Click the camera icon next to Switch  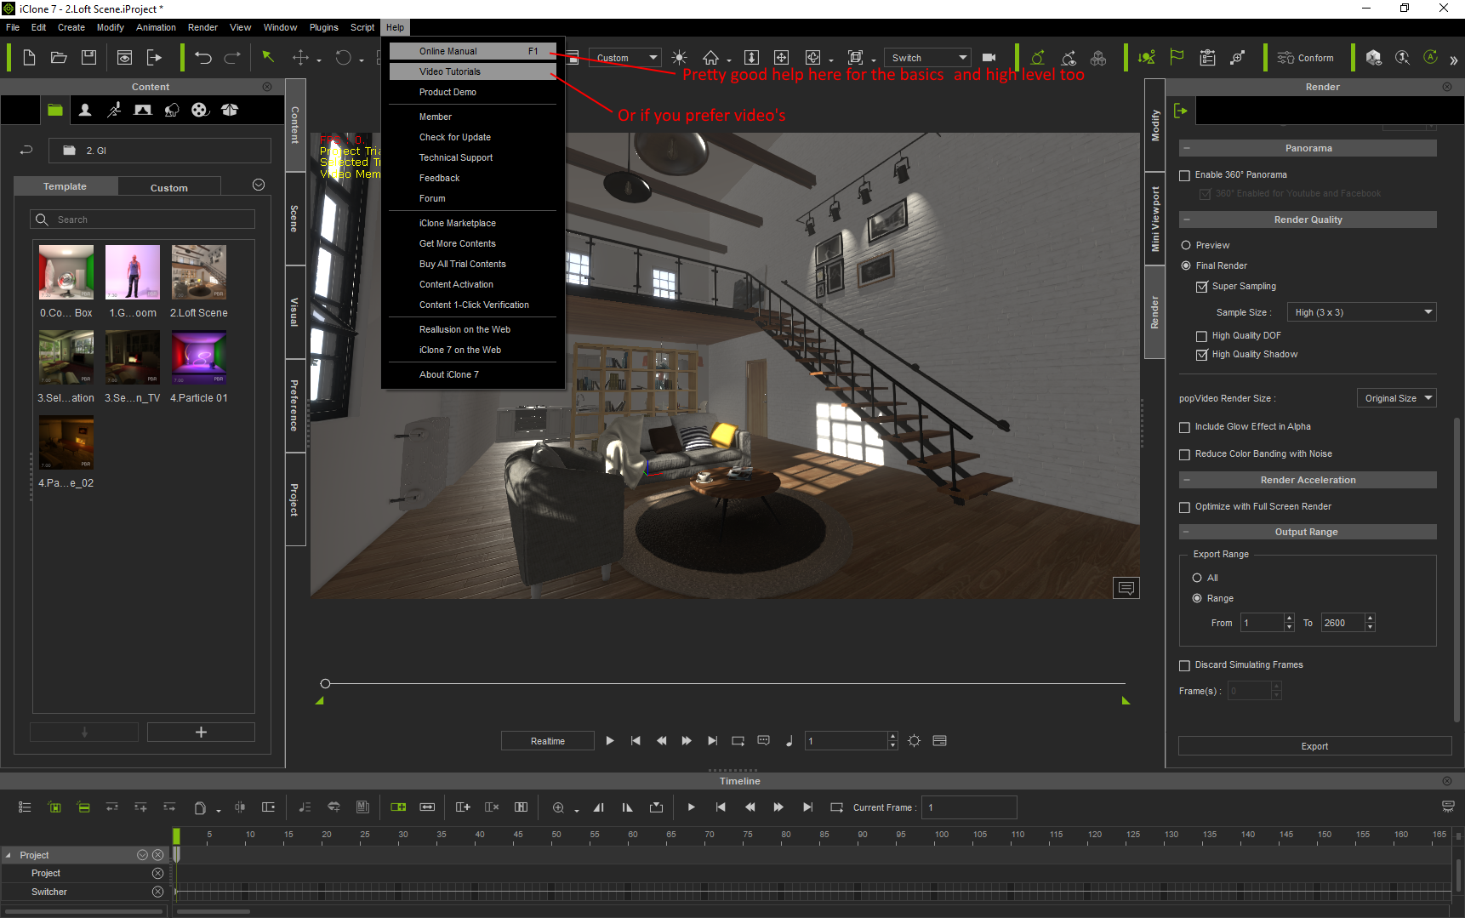[989, 58]
